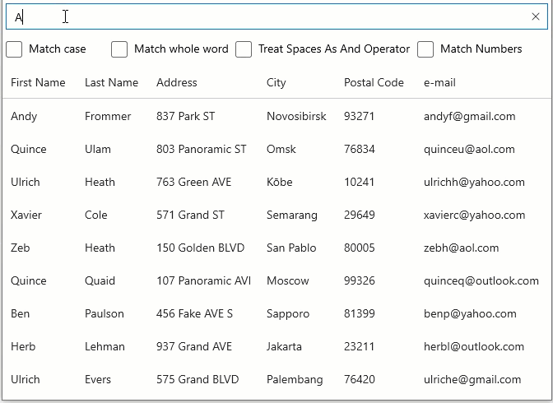This screenshot has width=553, height=403.
Task: Sort by First Name column header
Action: point(38,82)
